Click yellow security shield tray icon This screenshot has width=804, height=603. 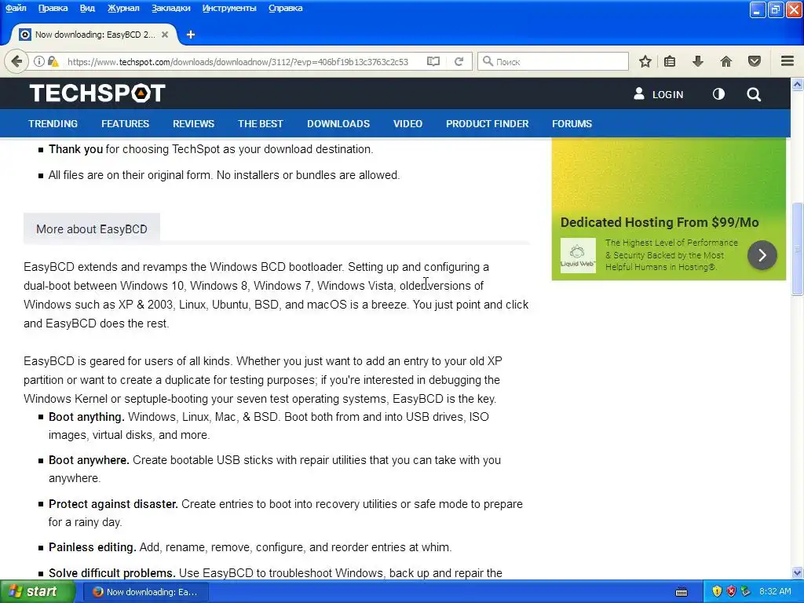pyautogui.click(x=717, y=592)
